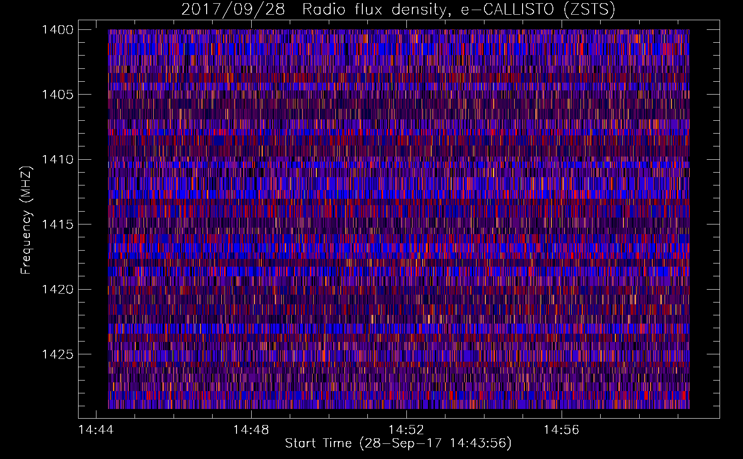Click the 14:52 time axis label
The height and width of the screenshot is (459, 743).
point(406,430)
